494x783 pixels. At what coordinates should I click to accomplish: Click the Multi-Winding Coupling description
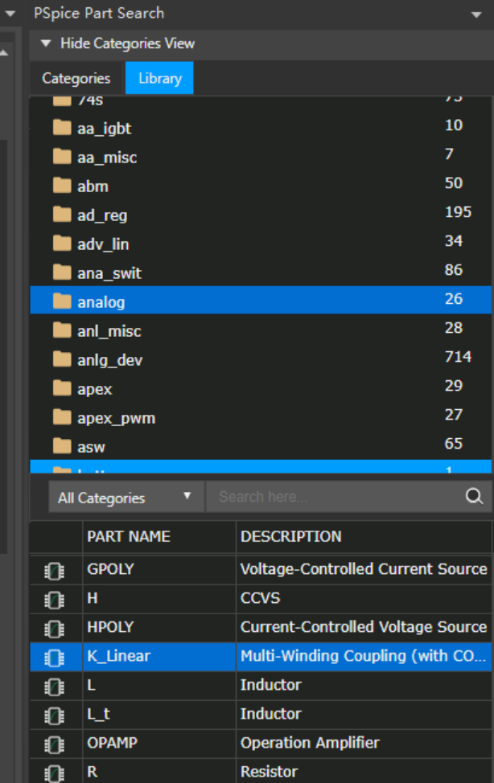point(363,656)
